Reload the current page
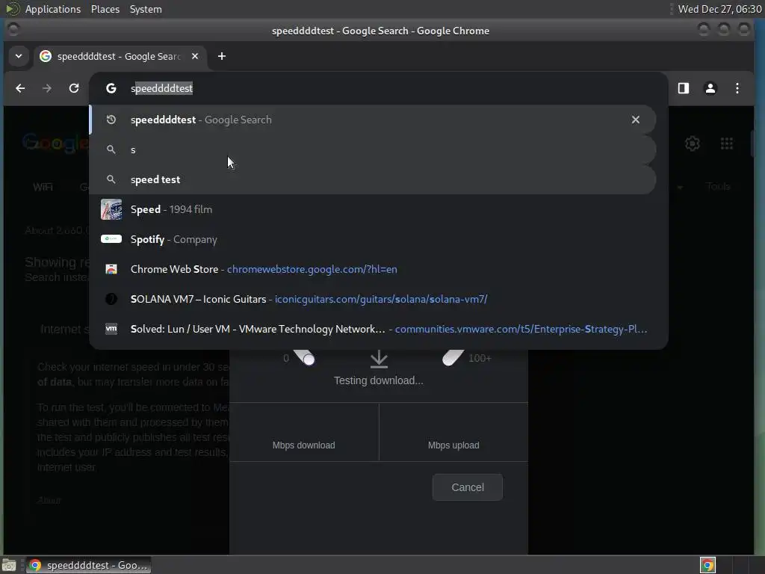This screenshot has height=574, width=765. tap(74, 88)
